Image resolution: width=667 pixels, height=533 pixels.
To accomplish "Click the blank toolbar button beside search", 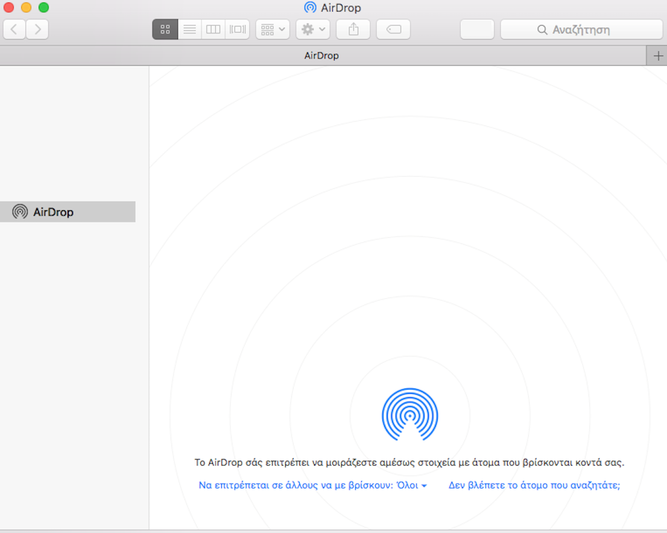I will [x=477, y=30].
